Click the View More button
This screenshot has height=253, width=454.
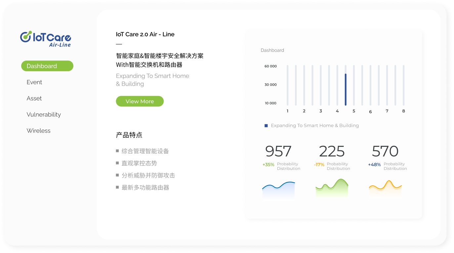click(140, 101)
